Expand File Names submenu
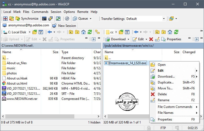The image size is (204, 131). (x=174, y=113)
